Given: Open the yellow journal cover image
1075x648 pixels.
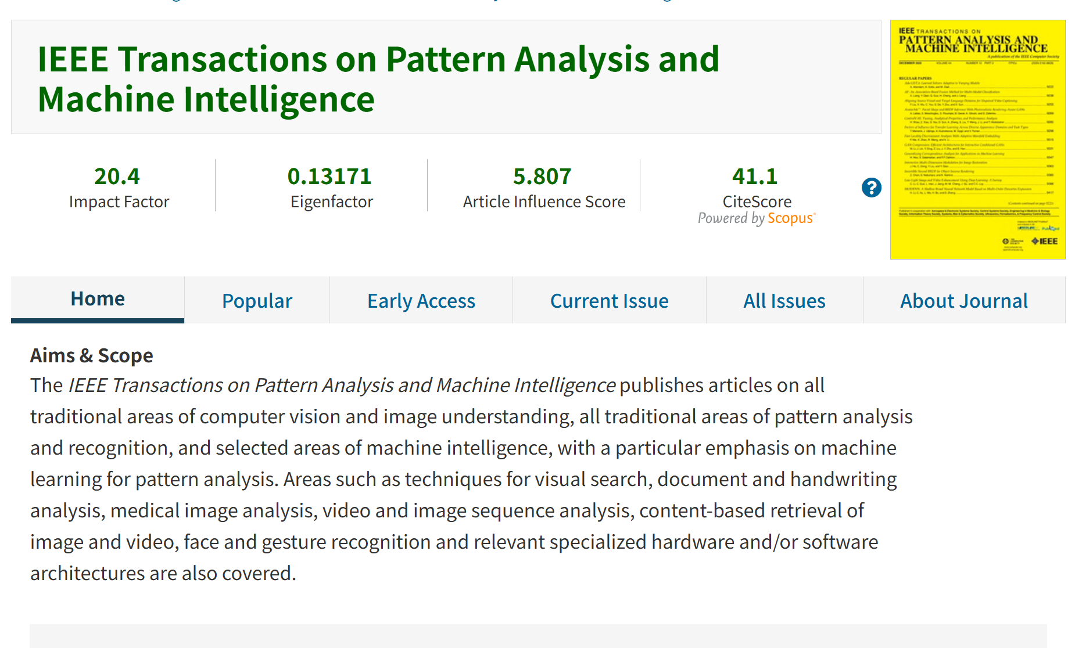Looking at the screenshot, I should [977, 139].
